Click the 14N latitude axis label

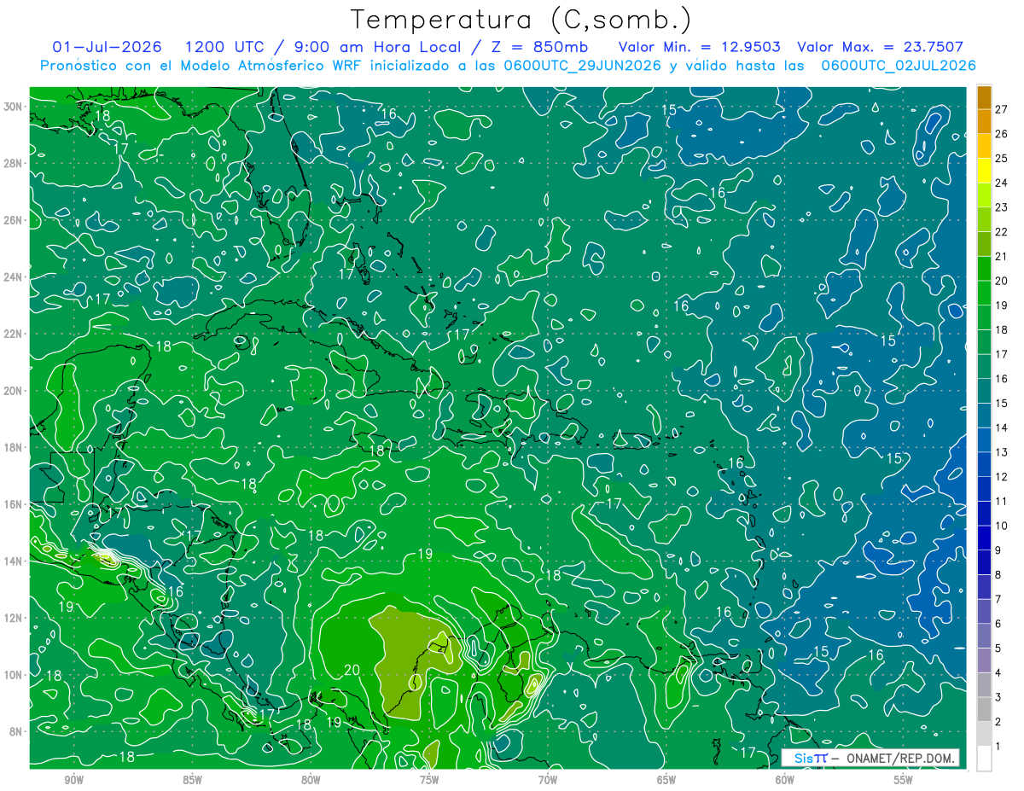[x=14, y=561]
